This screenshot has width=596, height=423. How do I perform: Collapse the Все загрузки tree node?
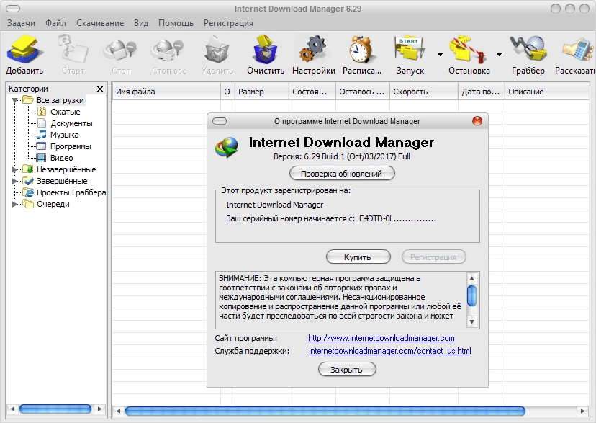[x=15, y=100]
